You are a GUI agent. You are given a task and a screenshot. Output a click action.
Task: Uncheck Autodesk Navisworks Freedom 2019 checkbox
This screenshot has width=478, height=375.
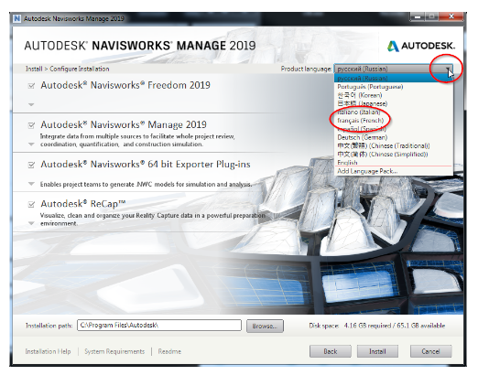pos(31,86)
